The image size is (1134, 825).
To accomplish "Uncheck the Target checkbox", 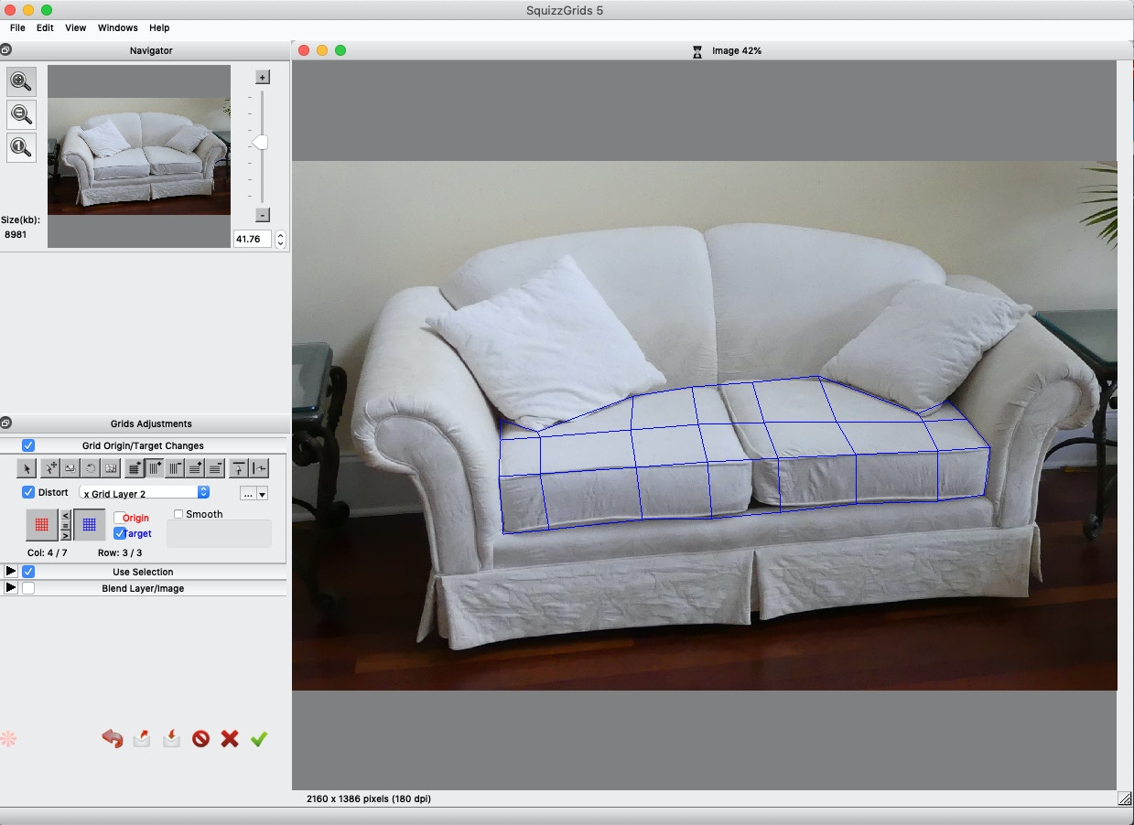I will pyautogui.click(x=120, y=533).
